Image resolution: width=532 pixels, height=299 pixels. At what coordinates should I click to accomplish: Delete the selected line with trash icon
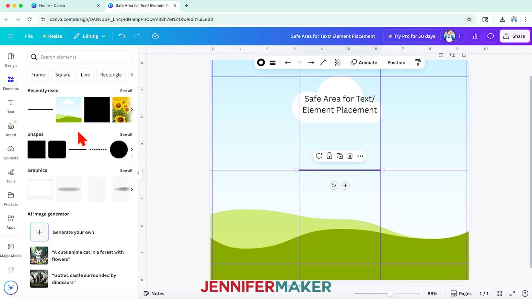(350, 156)
